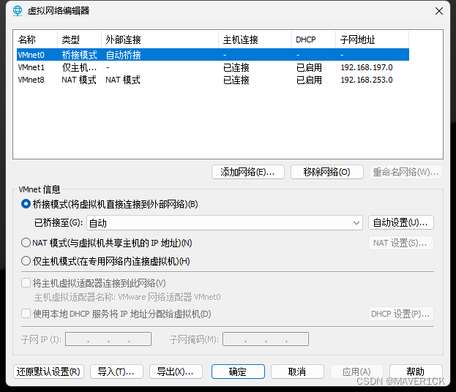Toggle 使用本地 DHCP 服务 checkbox
Viewport: 456px width, 392px height.
26,314
